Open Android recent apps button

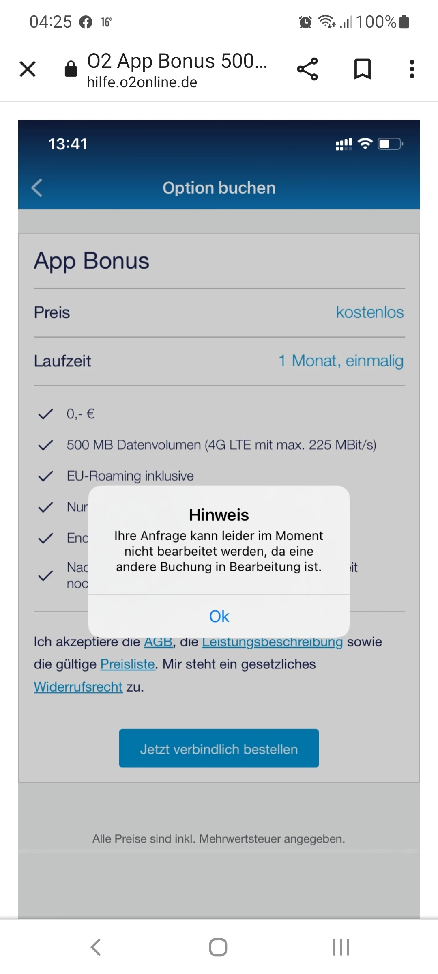[341, 947]
